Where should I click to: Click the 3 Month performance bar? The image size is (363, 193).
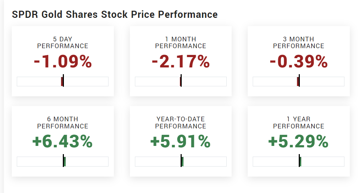point(298,81)
